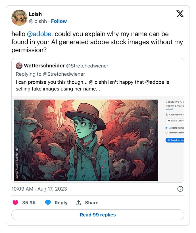The image size is (196, 233).
Task: Select the Standard license radio button
Action: point(166,128)
